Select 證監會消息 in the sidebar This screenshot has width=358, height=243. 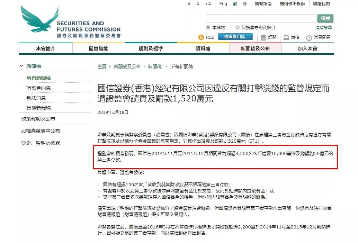click(38, 88)
